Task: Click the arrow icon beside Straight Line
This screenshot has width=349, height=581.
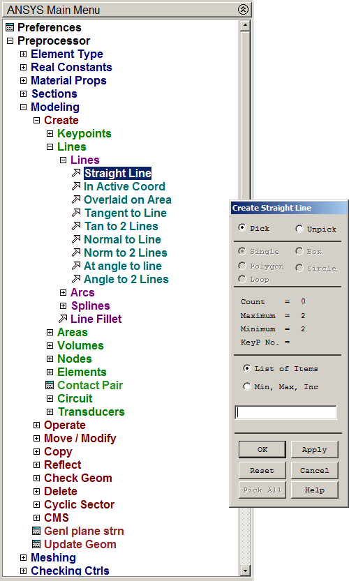Action: point(76,173)
